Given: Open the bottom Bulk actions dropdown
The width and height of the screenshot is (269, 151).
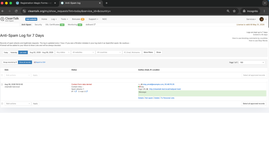Looking at the screenshot, I should coord(18,104).
